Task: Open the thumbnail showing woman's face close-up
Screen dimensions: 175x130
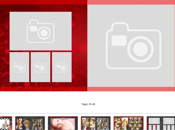Action: 63,123
